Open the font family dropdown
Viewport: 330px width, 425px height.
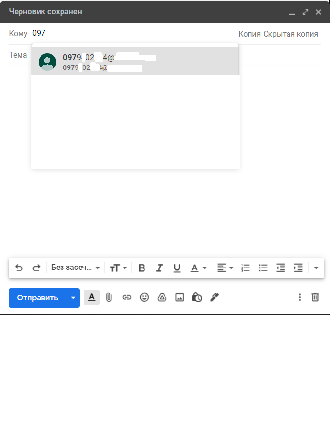click(x=76, y=268)
